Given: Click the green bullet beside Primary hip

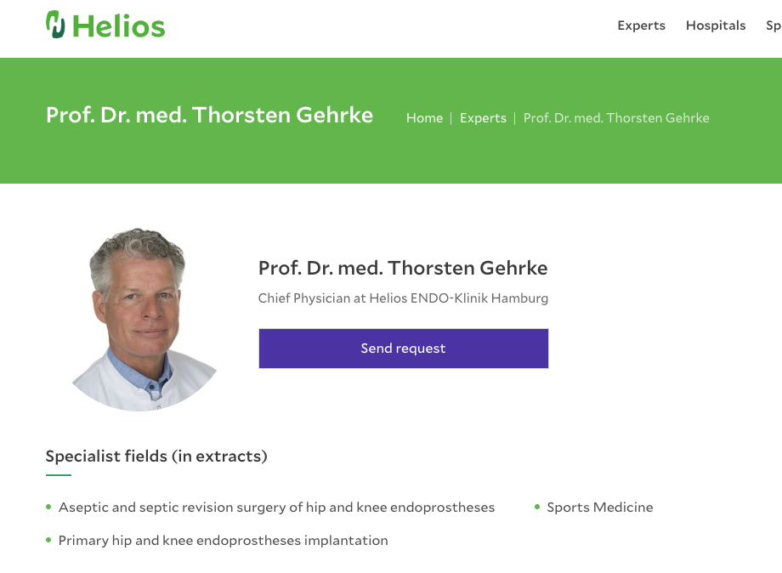Looking at the screenshot, I should tap(48, 541).
